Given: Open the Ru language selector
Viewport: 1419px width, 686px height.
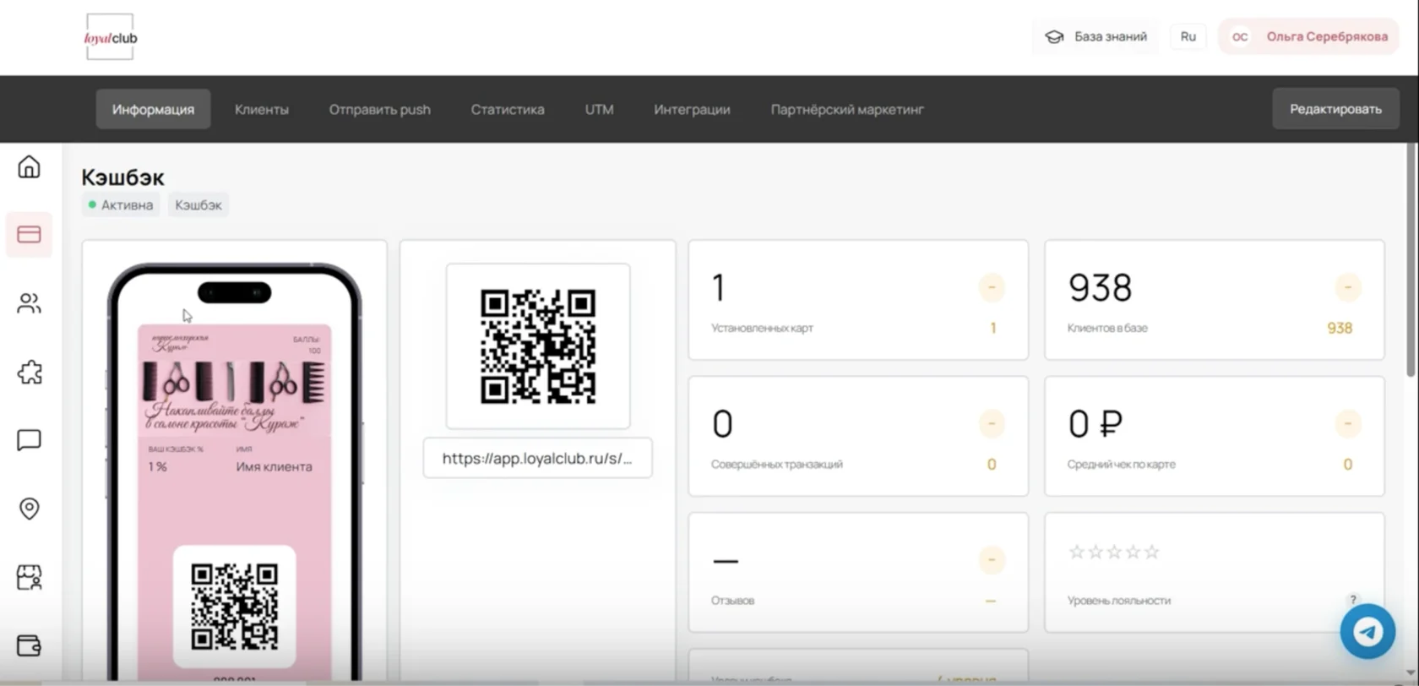Looking at the screenshot, I should (x=1188, y=37).
